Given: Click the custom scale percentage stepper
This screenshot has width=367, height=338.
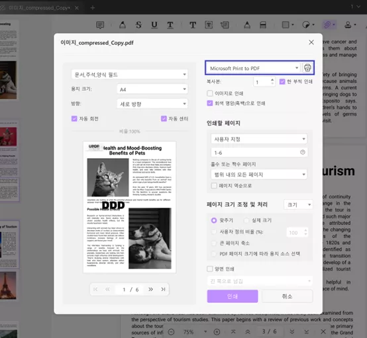Looking at the screenshot, I should tap(305, 232).
